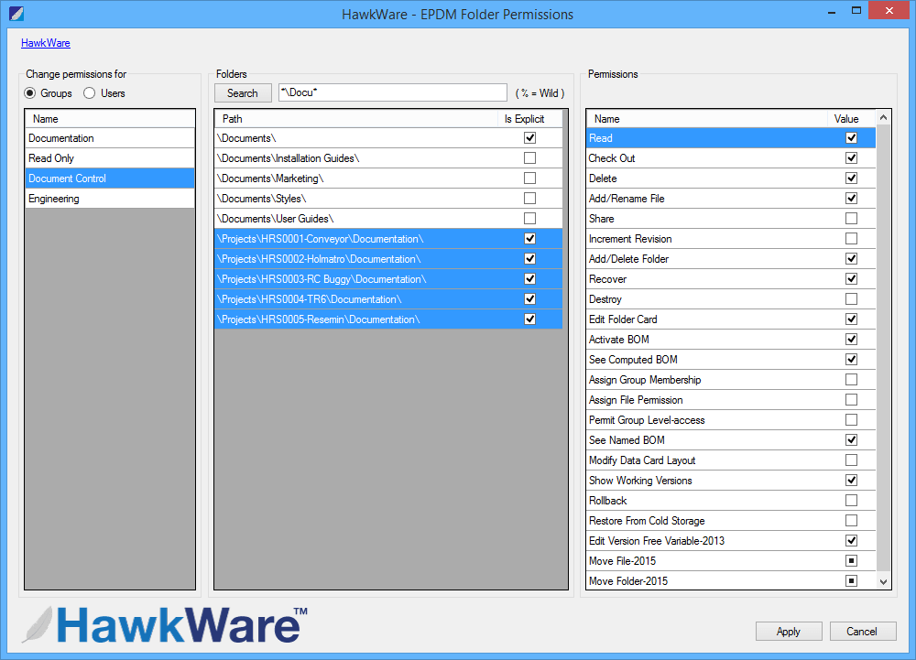916x660 pixels.
Task: Enable the Share permission
Action: (x=851, y=218)
